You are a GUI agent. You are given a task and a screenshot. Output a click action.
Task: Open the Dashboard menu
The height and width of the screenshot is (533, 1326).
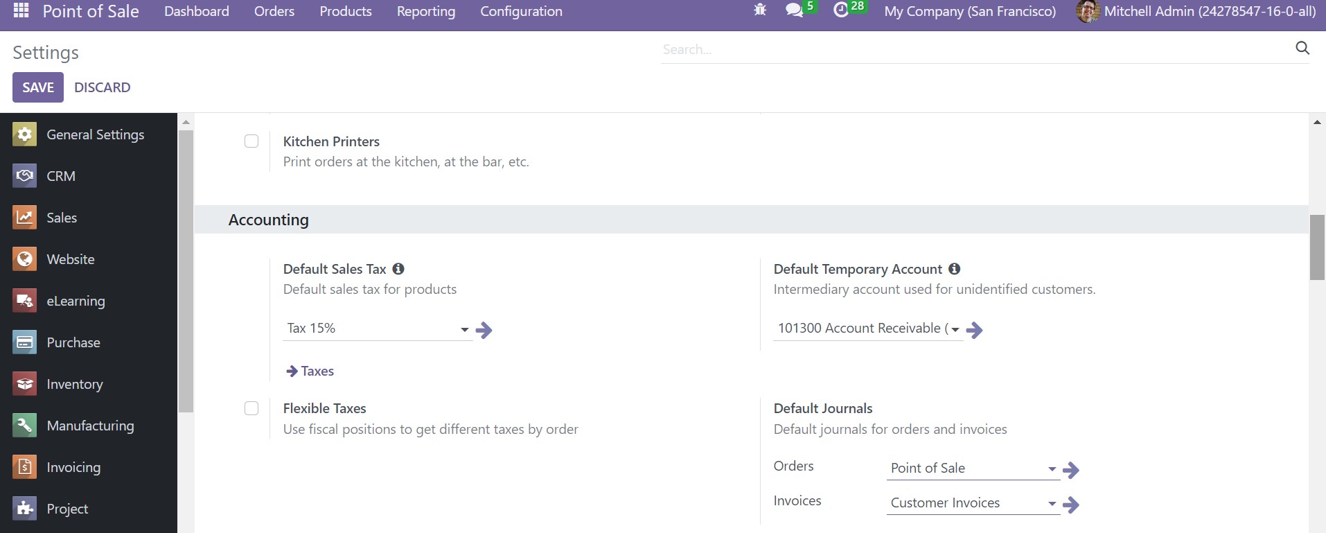coord(197,11)
